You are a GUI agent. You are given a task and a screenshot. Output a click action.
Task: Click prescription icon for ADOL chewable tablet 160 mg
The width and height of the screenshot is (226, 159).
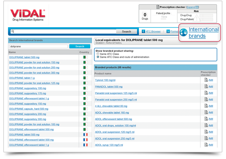206,112
